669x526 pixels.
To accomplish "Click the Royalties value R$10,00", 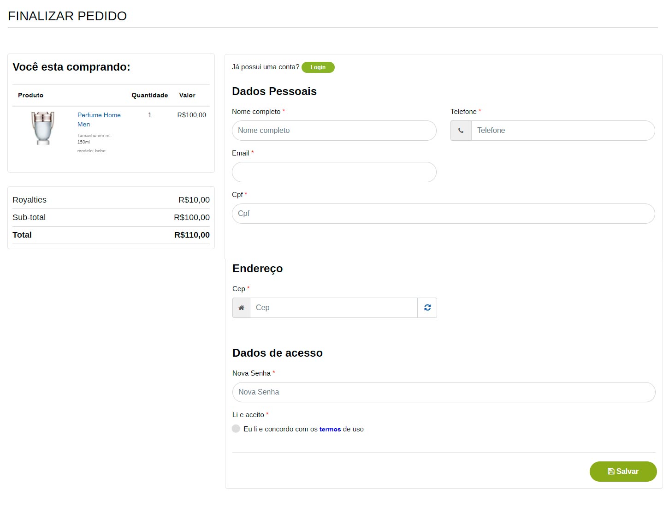I will (x=194, y=200).
